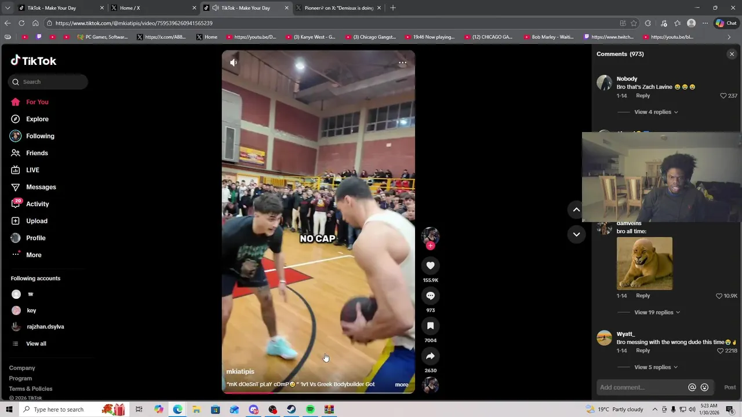Follow mkiatipis using red plus badge
Screen dimensions: 742x417
coord(430,246)
